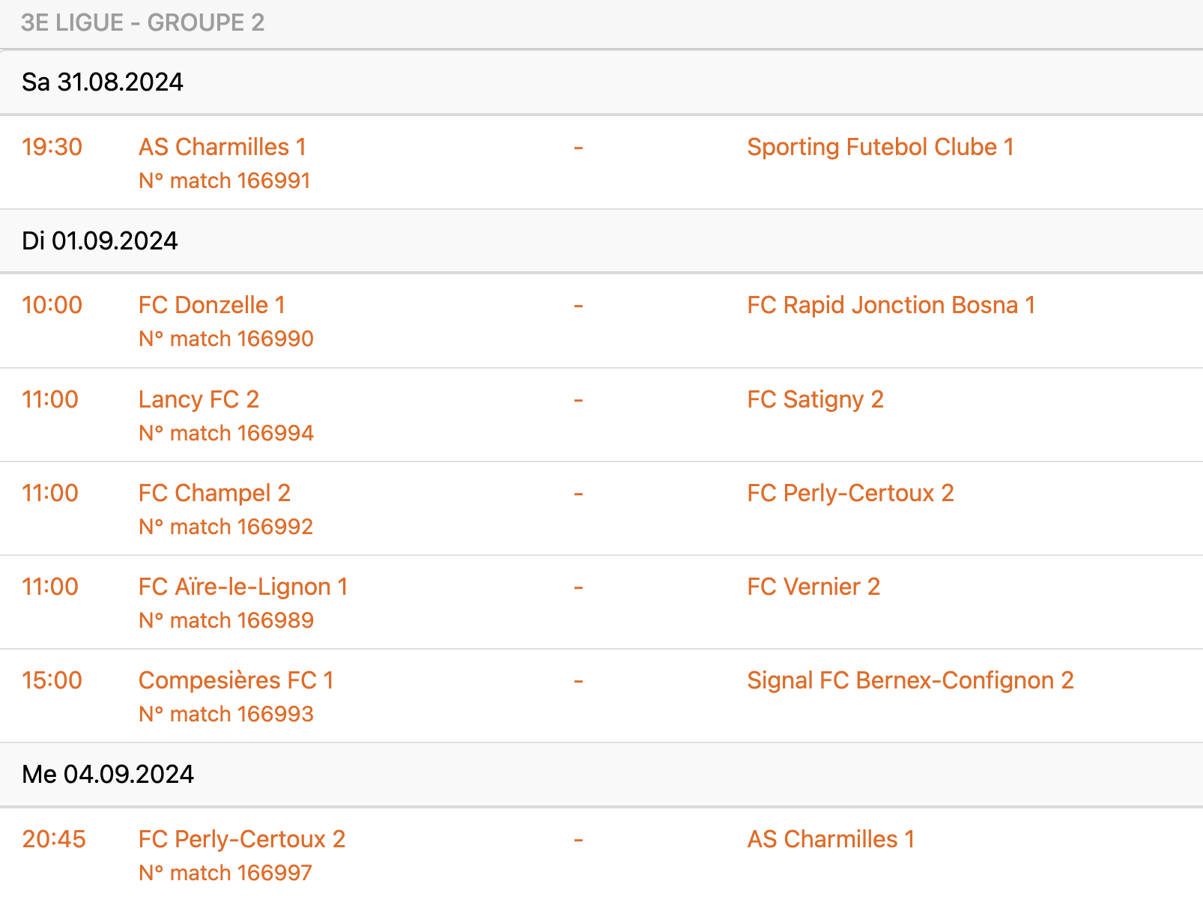Click FC Aïre-le-Lignon 1 team link
The width and height of the screenshot is (1203, 899).
pos(243,587)
